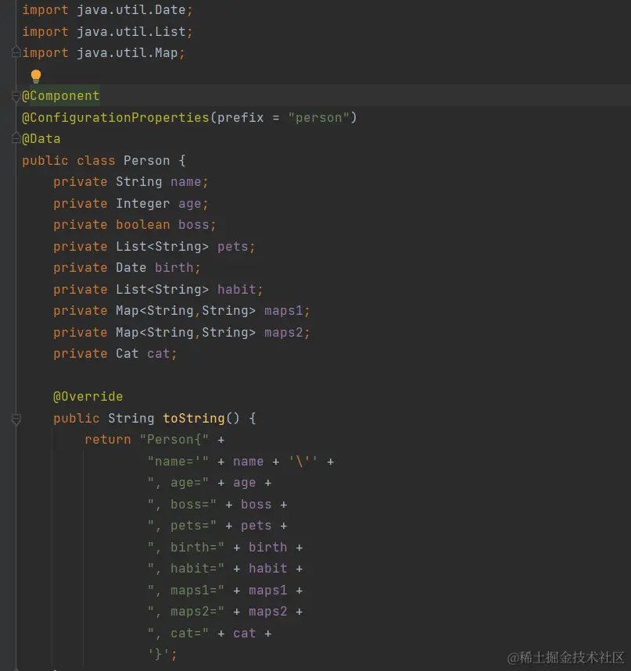
Task: Click the "name='" string literal
Action: [x=177, y=462]
